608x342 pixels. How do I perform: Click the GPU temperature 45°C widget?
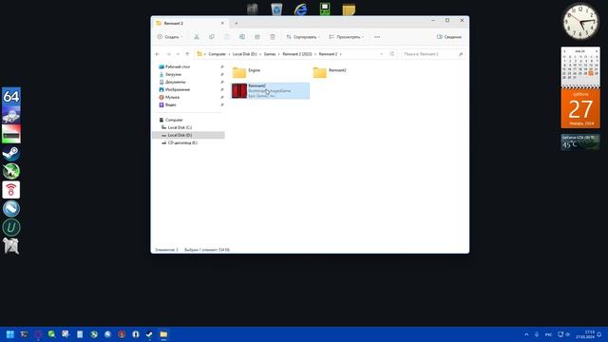pos(580,142)
